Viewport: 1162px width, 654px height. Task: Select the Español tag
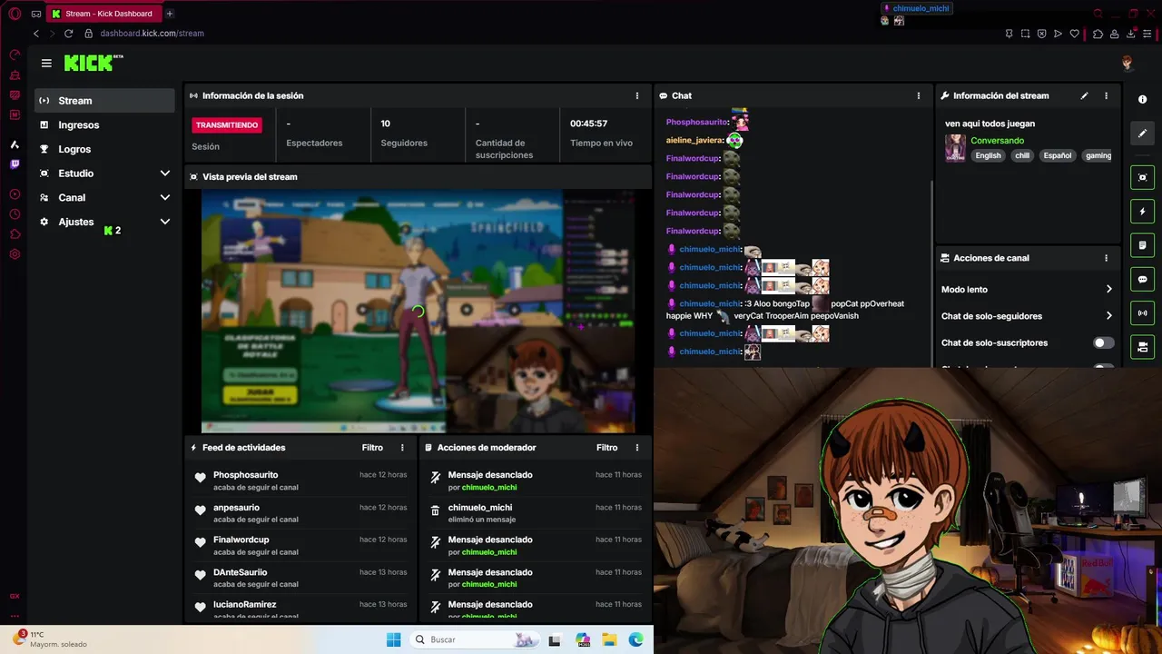click(x=1057, y=155)
